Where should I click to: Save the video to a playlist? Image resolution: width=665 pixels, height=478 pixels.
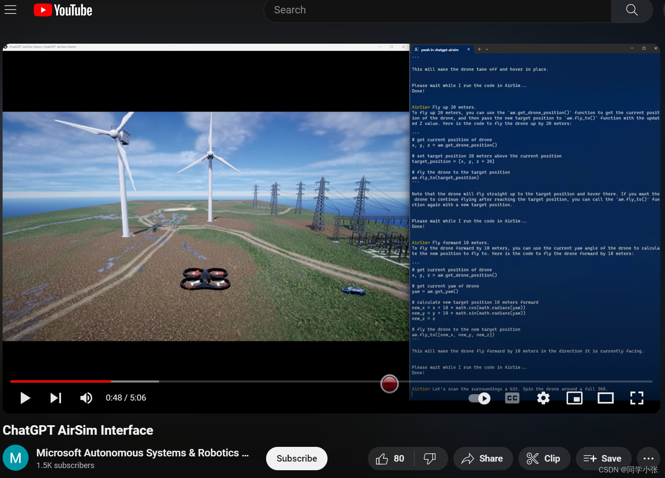pos(603,459)
